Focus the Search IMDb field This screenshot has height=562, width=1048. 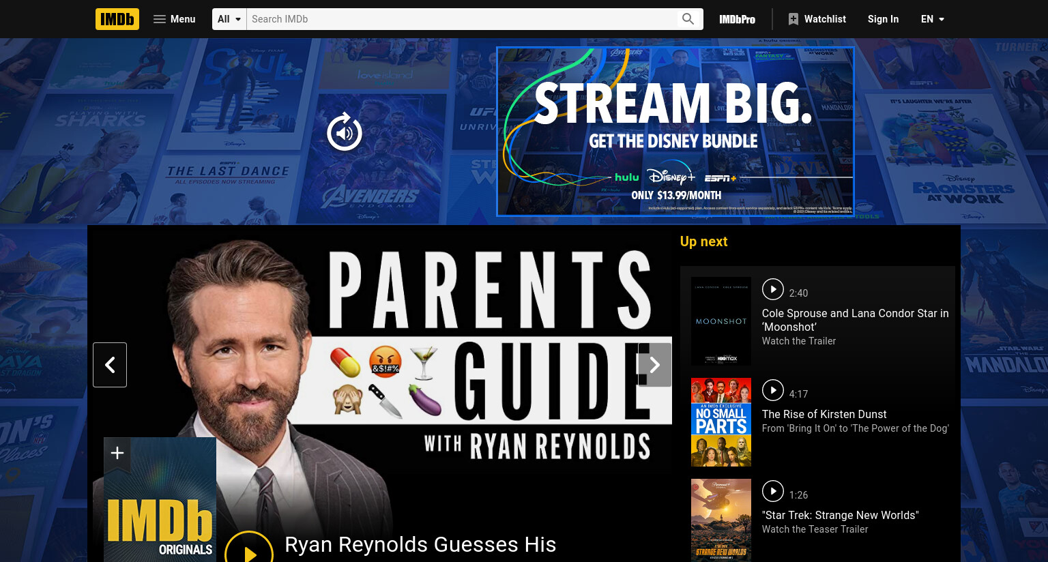click(x=461, y=19)
